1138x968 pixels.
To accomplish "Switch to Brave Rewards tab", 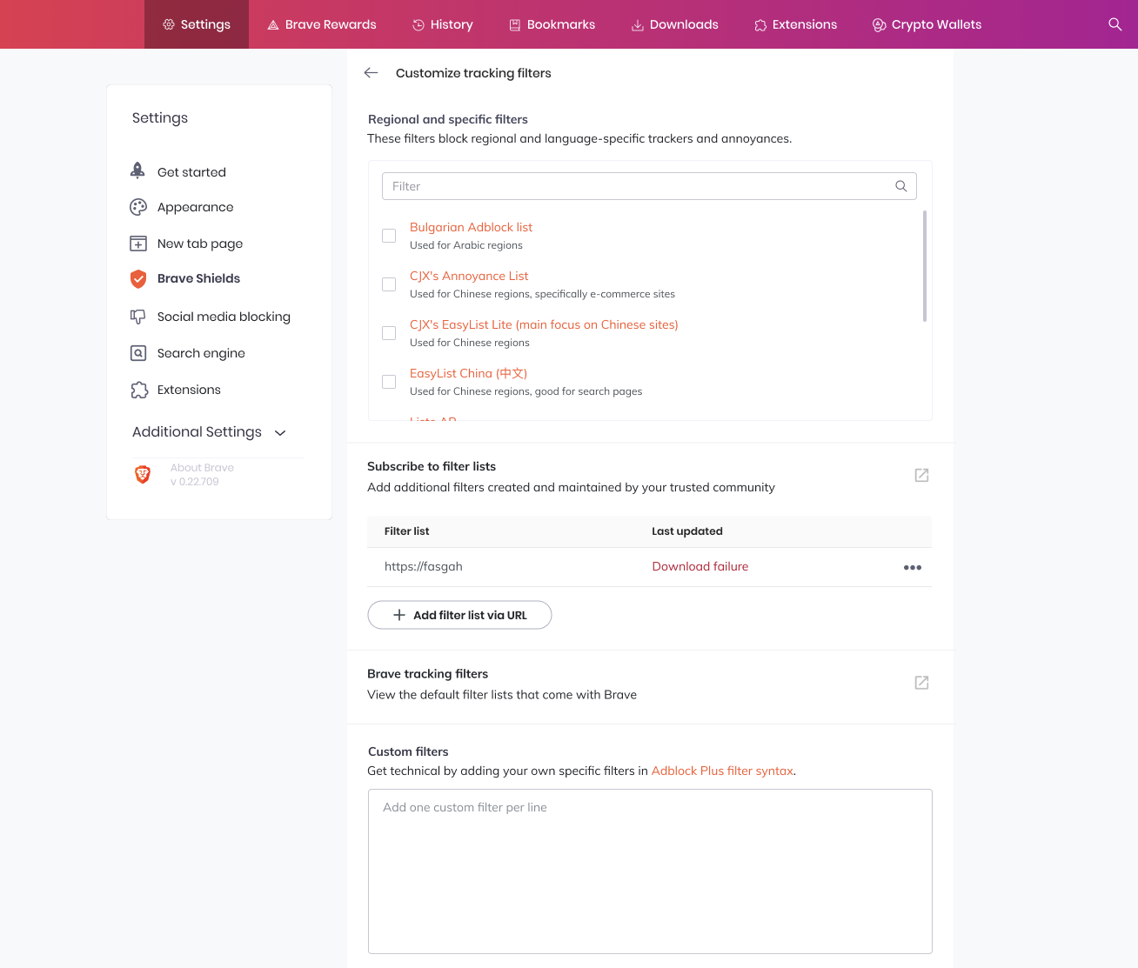I will coord(322,24).
